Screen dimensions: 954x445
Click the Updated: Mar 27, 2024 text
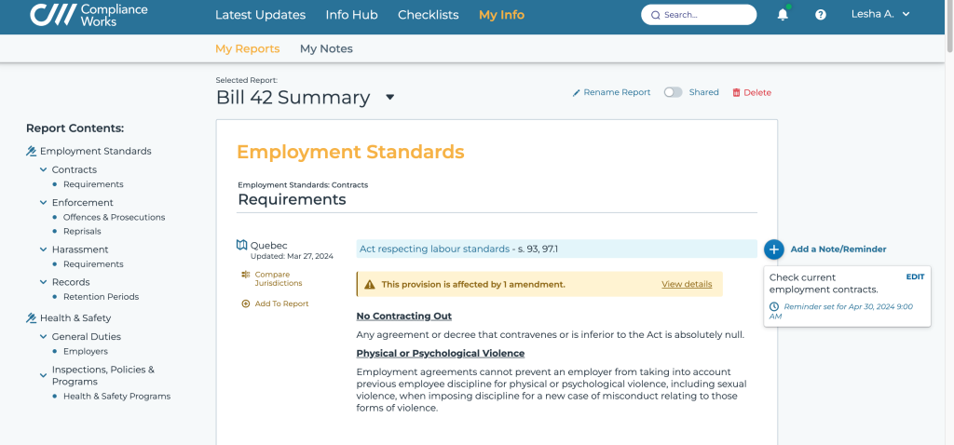pos(292,256)
